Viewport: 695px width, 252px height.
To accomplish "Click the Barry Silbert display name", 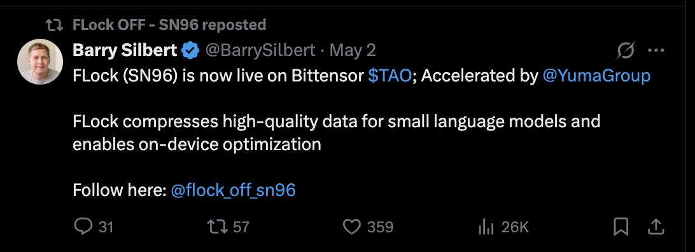I will click(125, 50).
